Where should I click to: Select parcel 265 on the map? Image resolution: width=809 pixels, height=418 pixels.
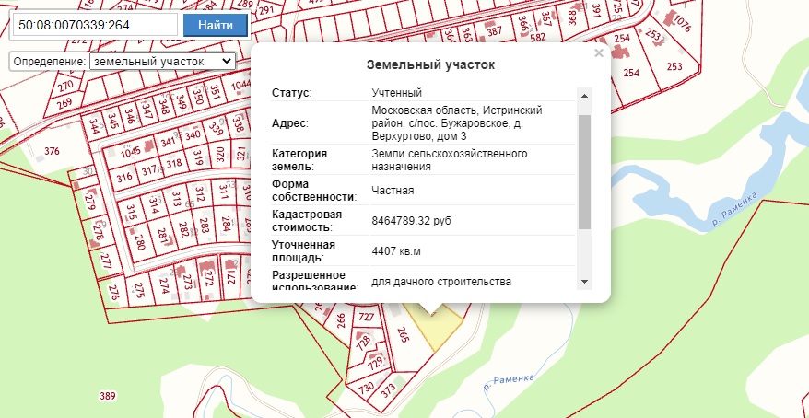(x=403, y=333)
